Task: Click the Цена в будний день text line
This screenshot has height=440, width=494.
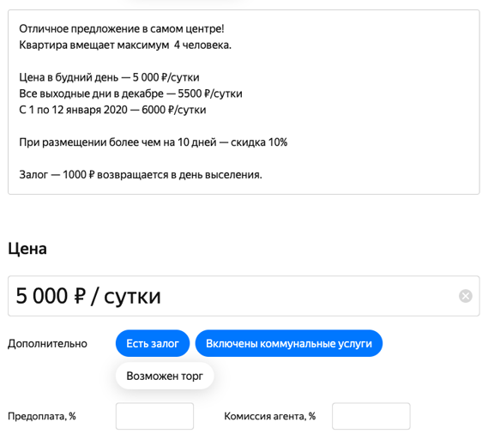Action: point(109,77)
